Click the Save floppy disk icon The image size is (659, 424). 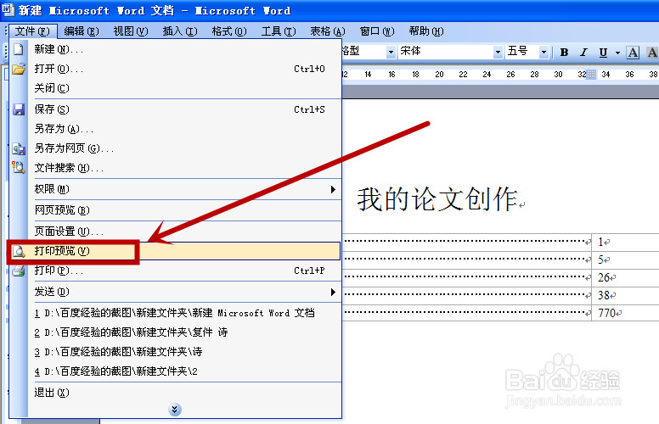pyautogui.click(x=19, y=109)
